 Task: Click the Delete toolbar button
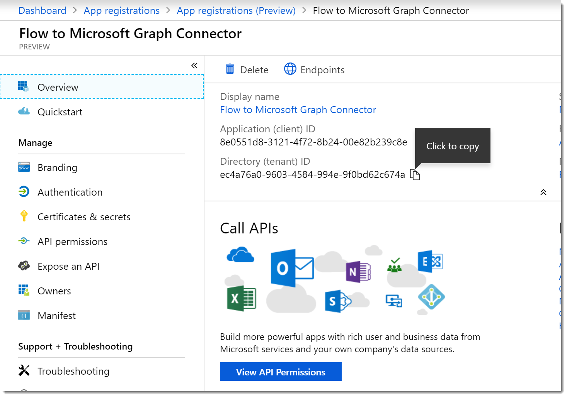point(247,69)
